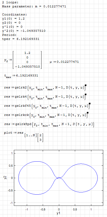Viewport: 107px width, 217px height.
Task: Select the gslrk8pd solver expression
Action: (x=49, y=125)
